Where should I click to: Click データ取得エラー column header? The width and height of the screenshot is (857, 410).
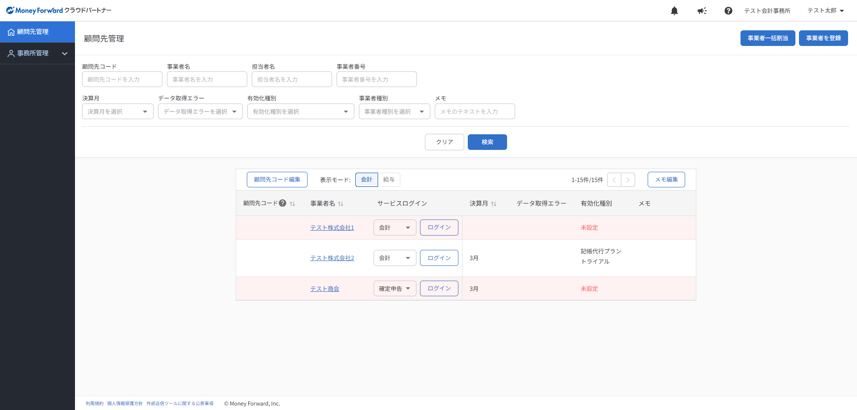pyautogui.click(x=541, y=203)
